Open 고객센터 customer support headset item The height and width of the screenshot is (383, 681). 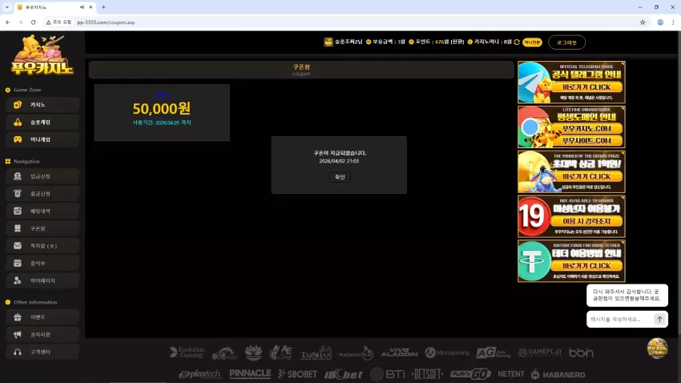pyautogui.click(x=42, y=352)
